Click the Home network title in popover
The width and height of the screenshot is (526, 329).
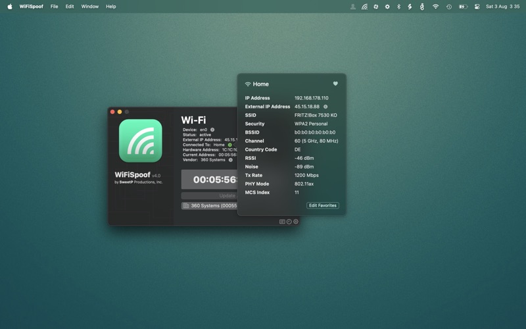coord(260,84)
